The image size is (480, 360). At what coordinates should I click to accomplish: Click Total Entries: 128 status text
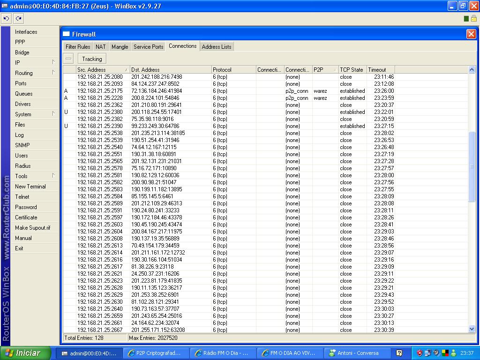click(84, 338)
